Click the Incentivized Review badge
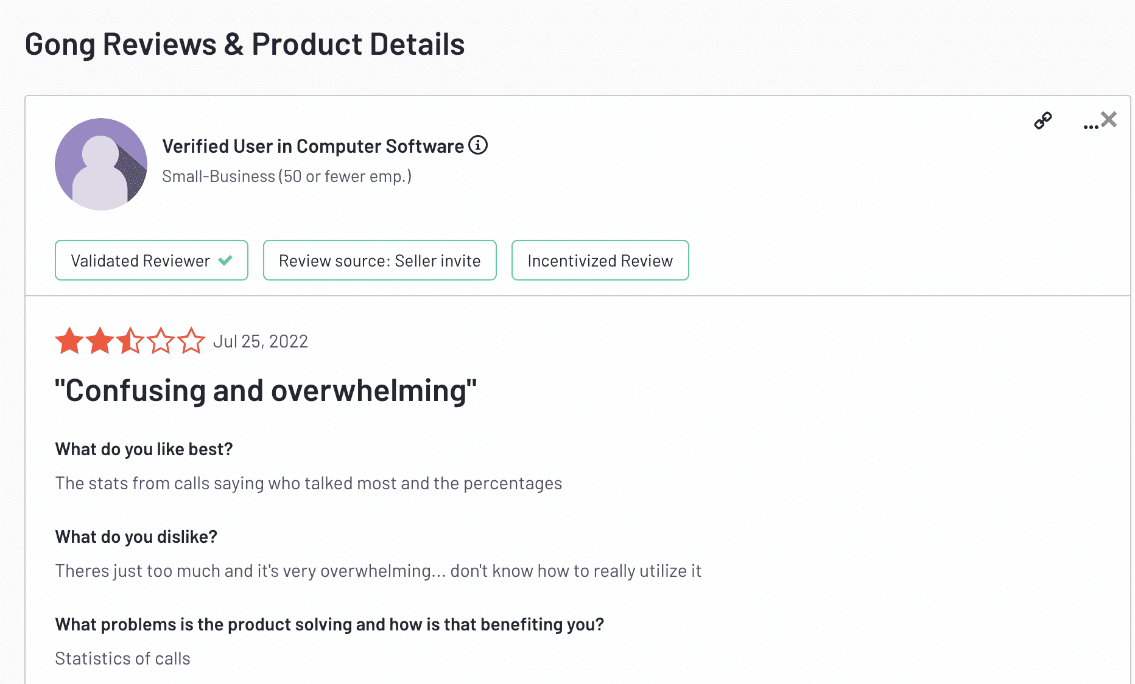 (x=600, y=260)
